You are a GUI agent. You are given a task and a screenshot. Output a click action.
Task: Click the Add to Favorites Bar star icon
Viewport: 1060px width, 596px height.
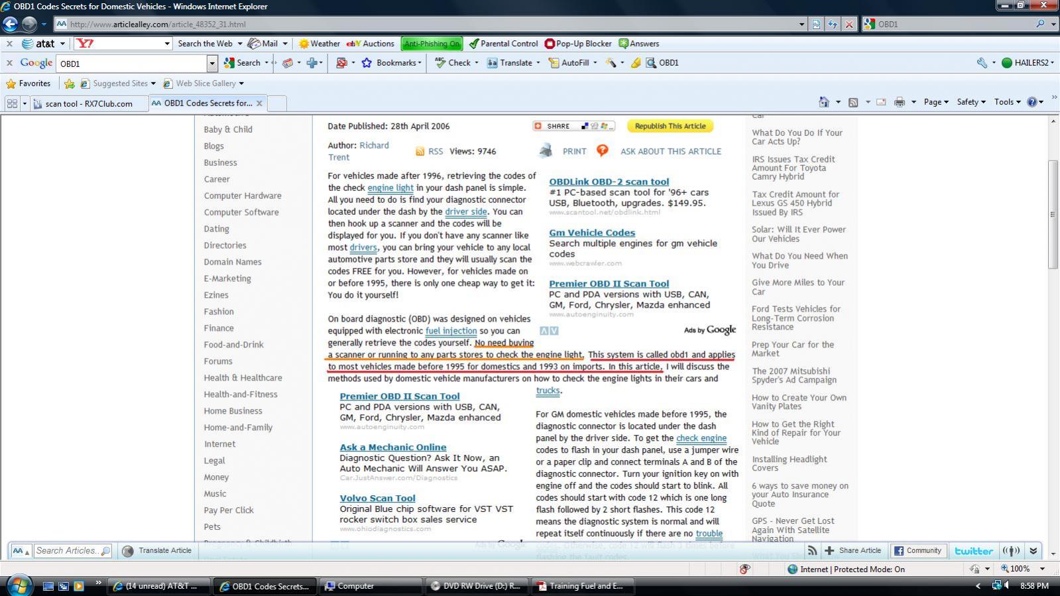coord(69,84)
